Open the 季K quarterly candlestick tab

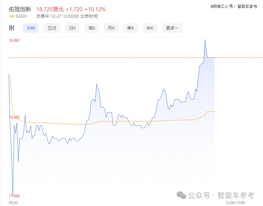[130, 28]
